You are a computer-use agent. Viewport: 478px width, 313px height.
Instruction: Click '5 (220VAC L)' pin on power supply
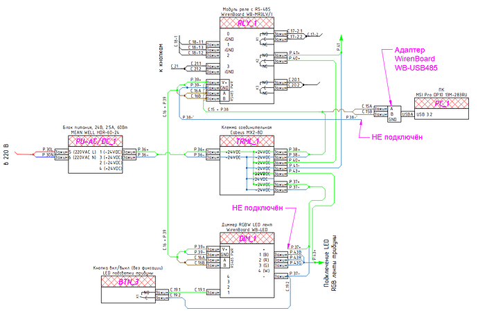pos(82,152)
